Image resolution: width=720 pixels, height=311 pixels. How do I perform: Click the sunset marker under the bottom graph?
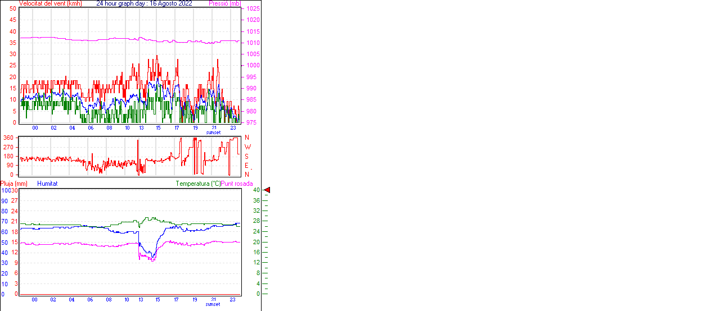213,304
